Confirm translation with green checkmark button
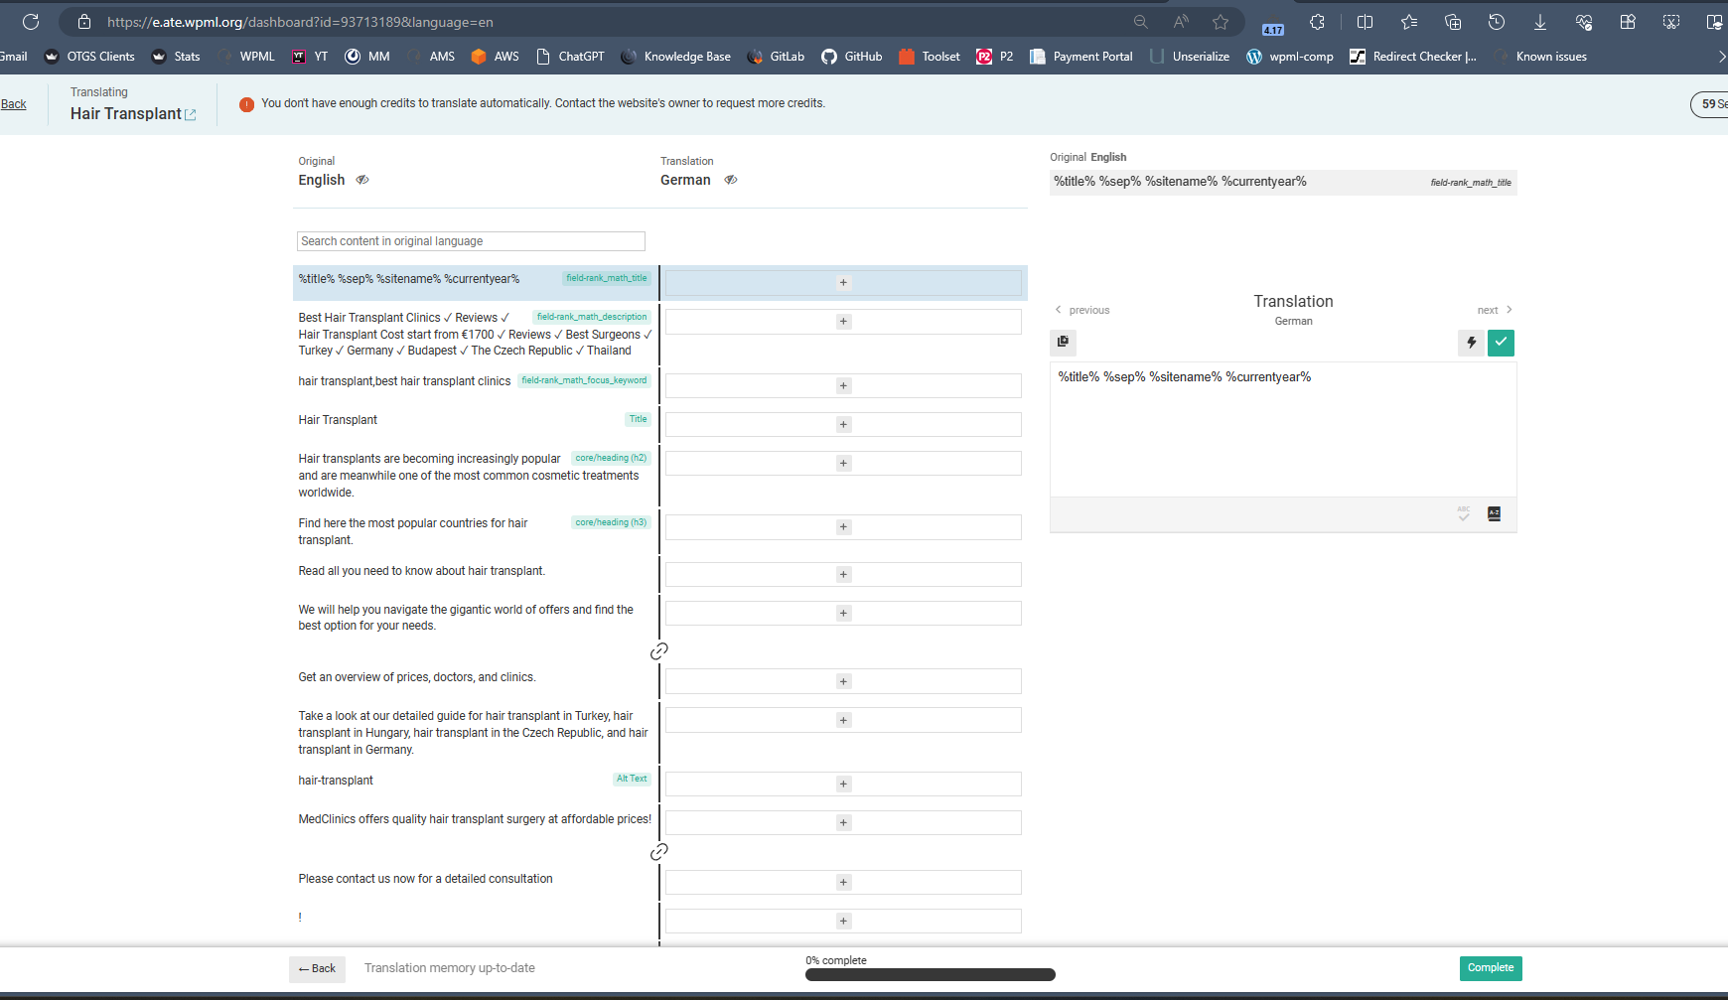1728x1000 pixels. tap(1501, 343)
